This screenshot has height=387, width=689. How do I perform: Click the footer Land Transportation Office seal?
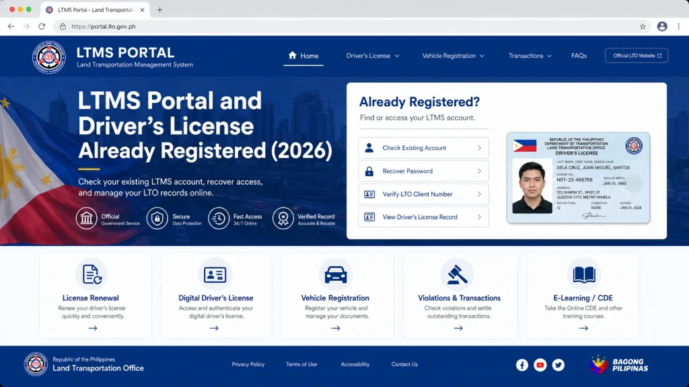tap(36, 364)
